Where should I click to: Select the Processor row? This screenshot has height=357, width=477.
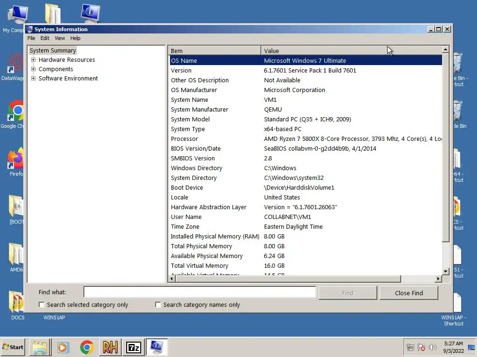coord(306,139)
